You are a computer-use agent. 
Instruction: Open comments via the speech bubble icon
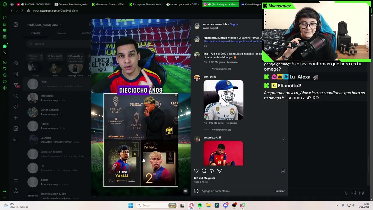tap(204, 171)
